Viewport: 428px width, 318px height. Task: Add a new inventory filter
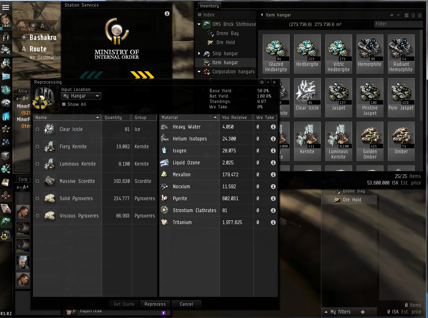(x=363, y=312)
